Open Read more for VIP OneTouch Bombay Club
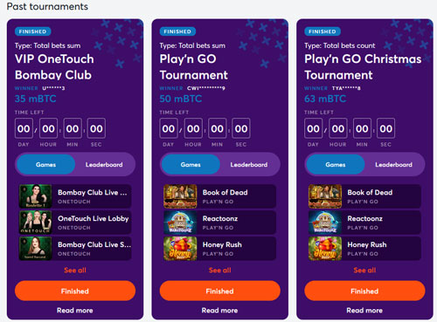Viewport: 437px width, 322px height. pyautogui.click(x=75, y=311)
